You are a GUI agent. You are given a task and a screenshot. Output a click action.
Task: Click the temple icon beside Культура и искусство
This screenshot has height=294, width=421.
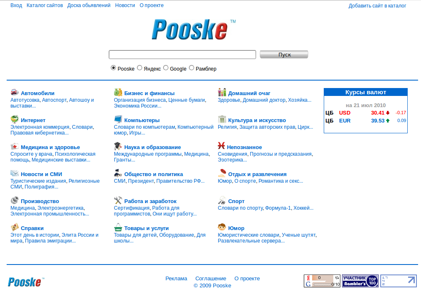coord(222,119)
